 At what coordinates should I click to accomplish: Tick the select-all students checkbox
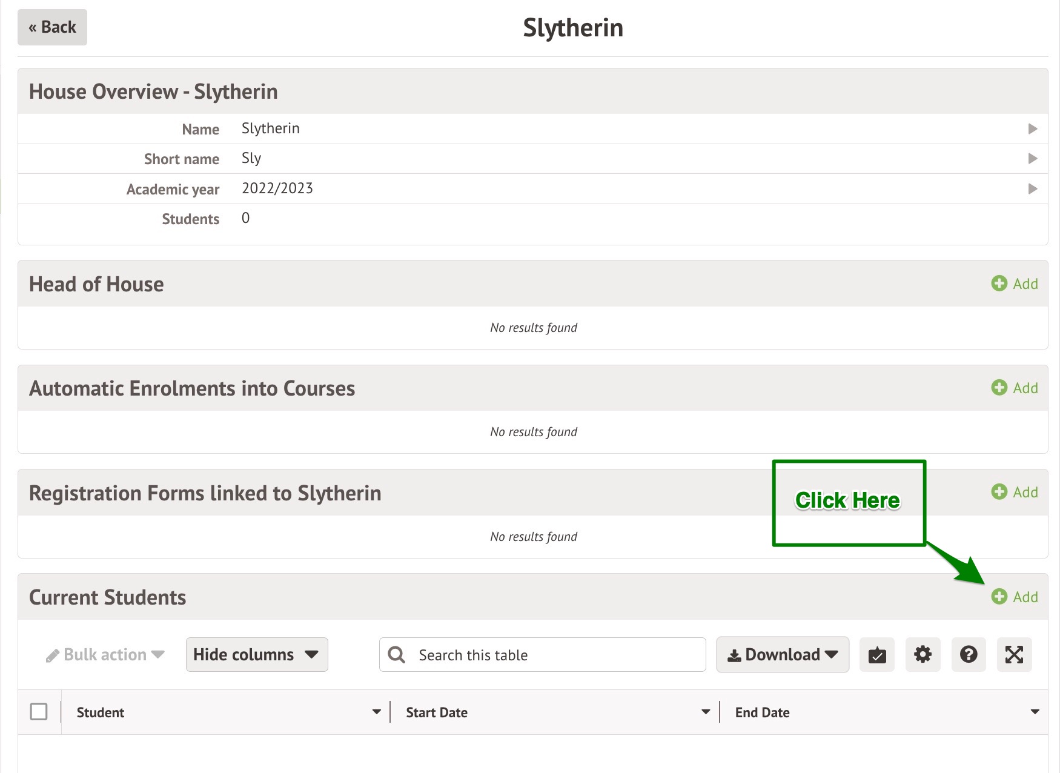click(39, 711)
